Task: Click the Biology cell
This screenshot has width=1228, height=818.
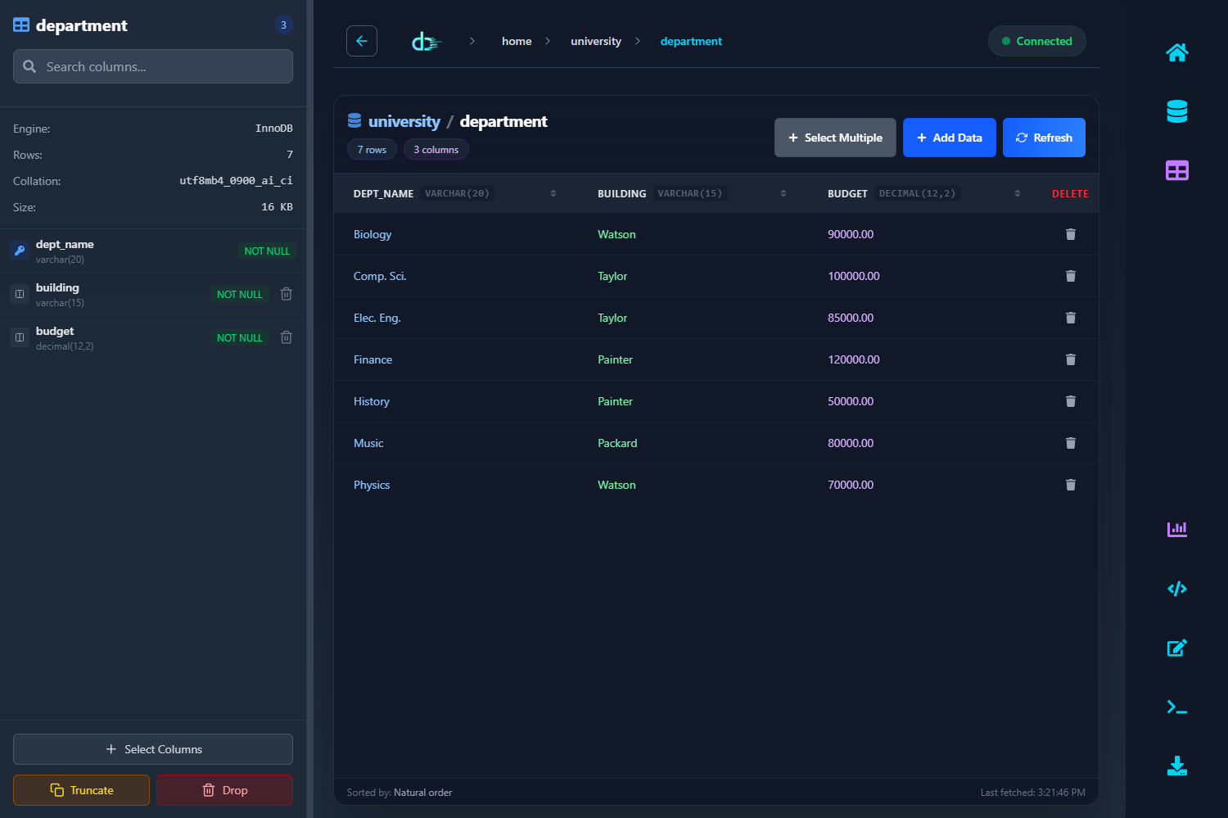Action: pos(372,234)
